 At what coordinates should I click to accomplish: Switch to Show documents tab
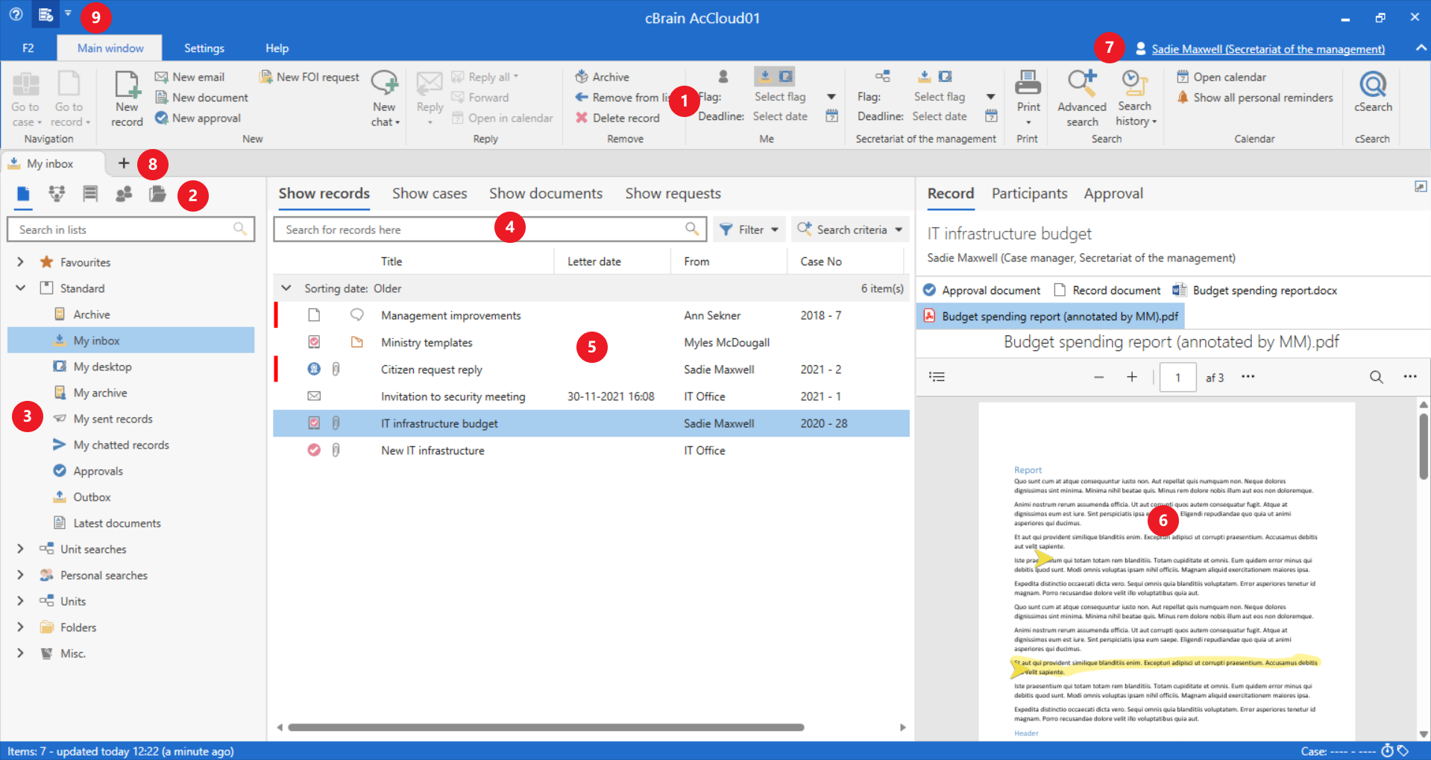point(546,194)
